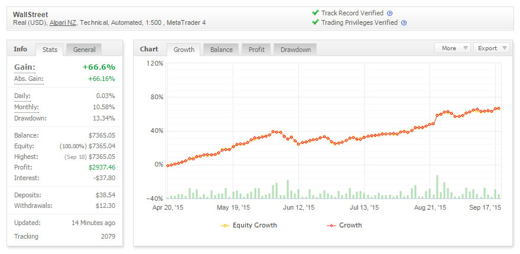This screenshot has width=520, height=254.
Task: Click the first growth data point at 0%
Action: pyautogui.click(x=168, y=165)
